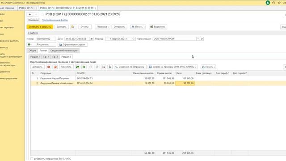Open the top toolbar Печать dropdown

138,27
